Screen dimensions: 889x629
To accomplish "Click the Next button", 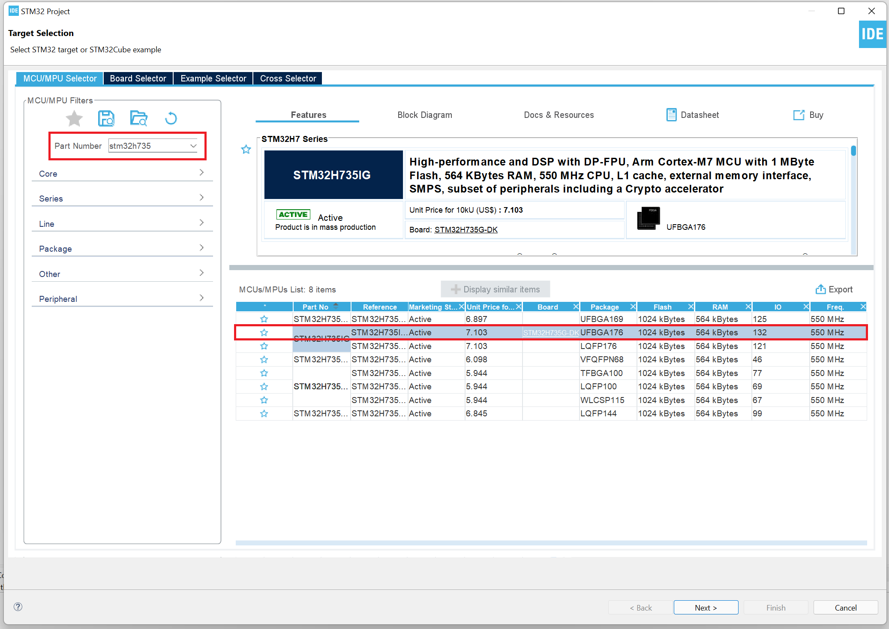I will [x=706, y=608].
